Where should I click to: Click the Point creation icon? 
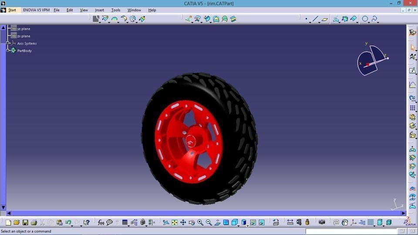coord(306,19)
